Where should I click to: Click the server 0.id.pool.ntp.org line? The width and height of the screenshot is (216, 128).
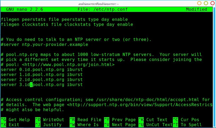click(42, 70)
